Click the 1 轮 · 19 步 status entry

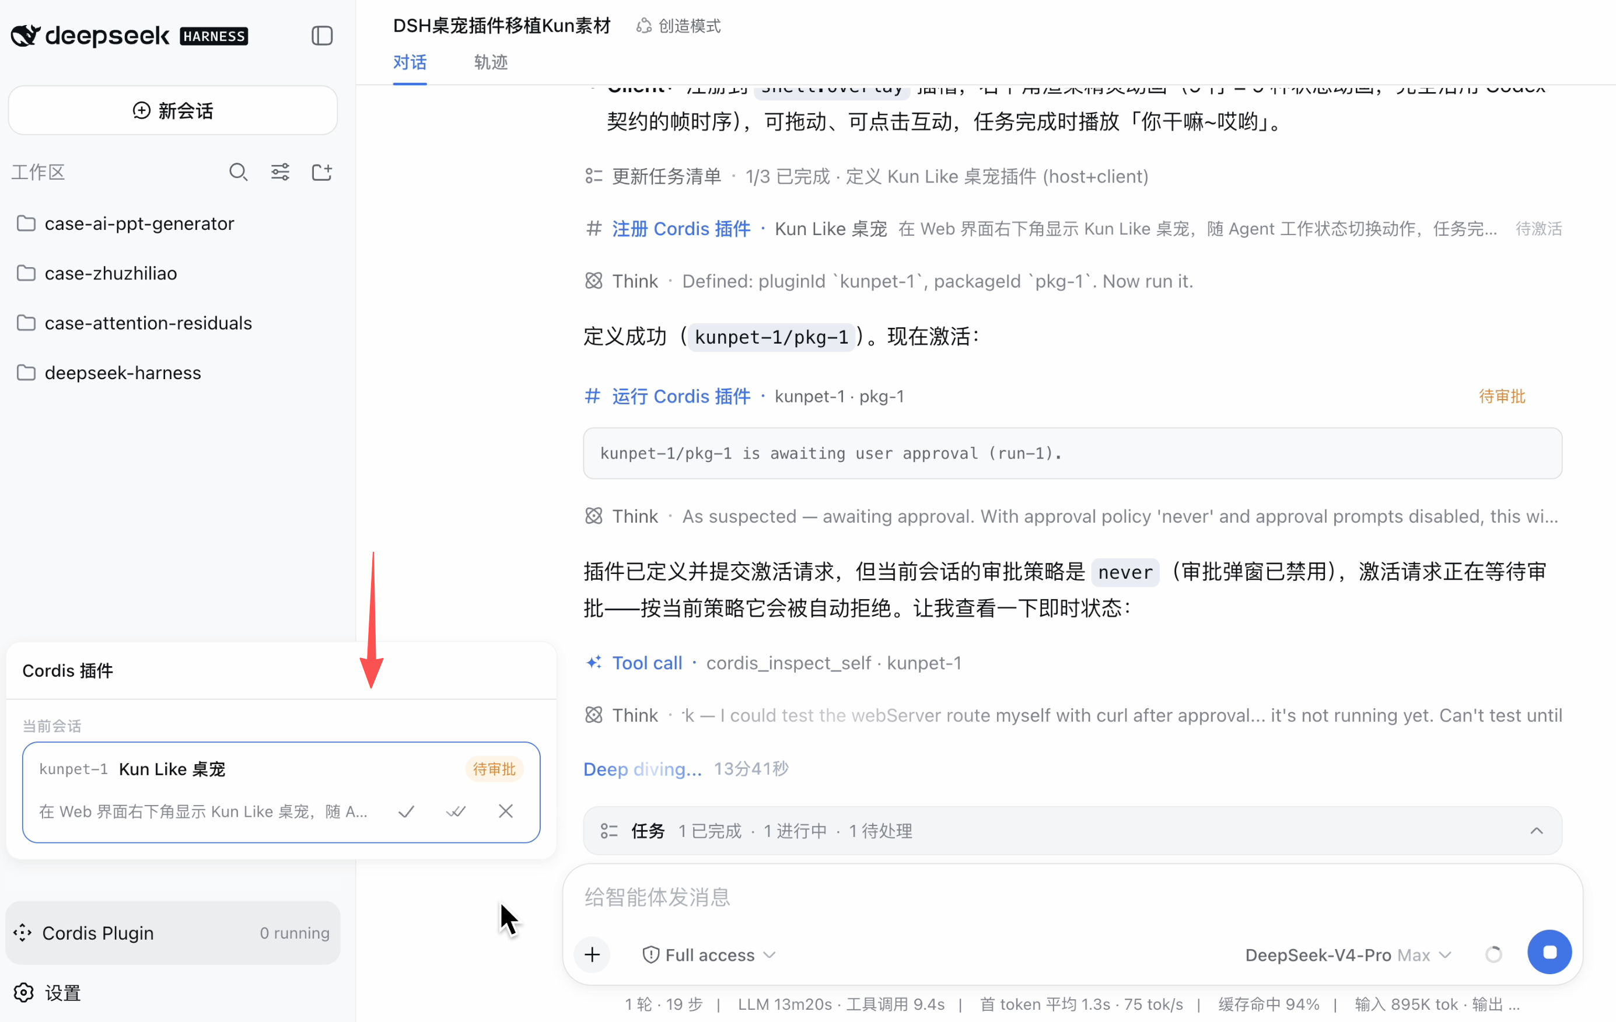click(x=663, y=1004)
